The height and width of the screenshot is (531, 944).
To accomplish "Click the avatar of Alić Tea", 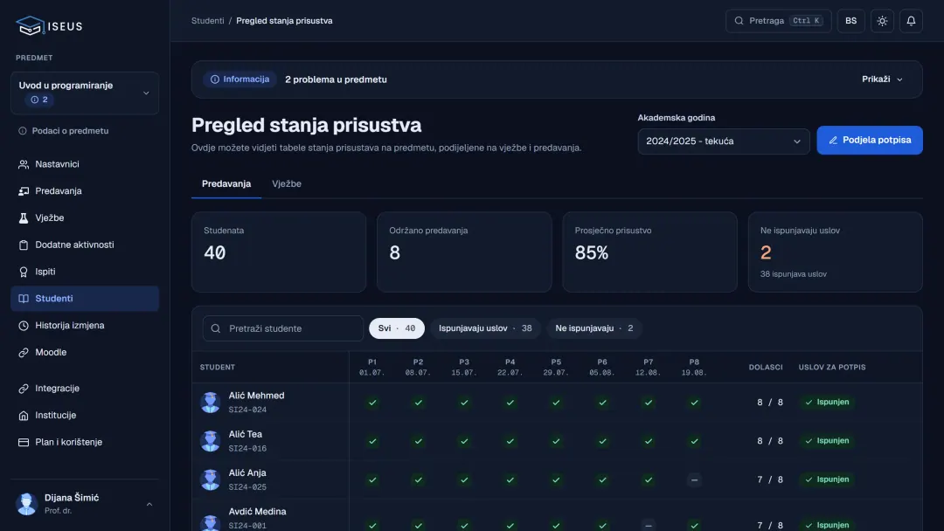I will pos(210,441).
